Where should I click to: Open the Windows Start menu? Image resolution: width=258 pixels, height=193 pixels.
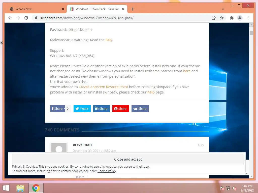(x=6, y=188)
